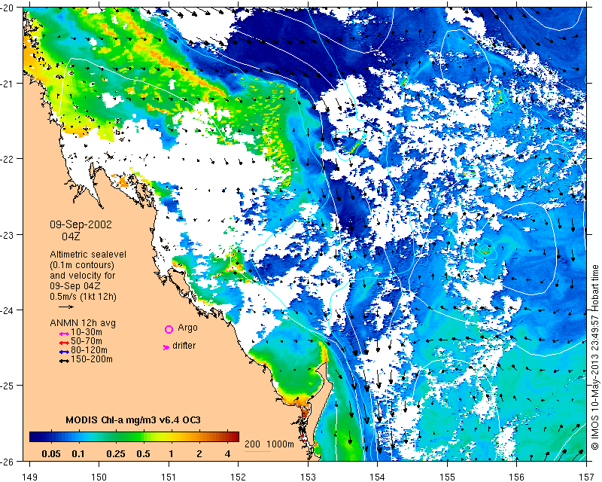Click the '50-70m' depth label
Image resolution: width=602 pixels, height=482 pixels.
[87, 341]
